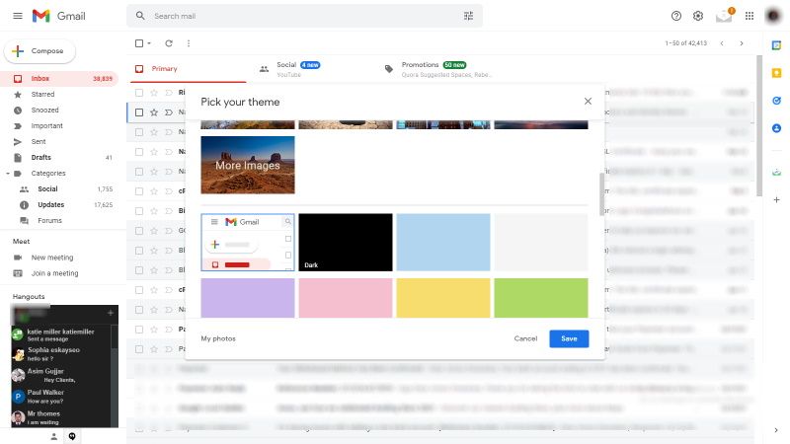This screenshot has height=444, width=790.
Task: Select the lavender theme swatch
Action: point(248,298)
